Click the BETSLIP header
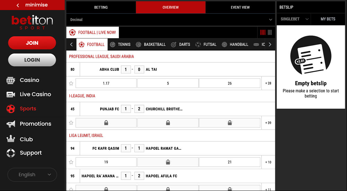Screen dimensions: 347x191 pyautogui.click(x=286, y=7)
